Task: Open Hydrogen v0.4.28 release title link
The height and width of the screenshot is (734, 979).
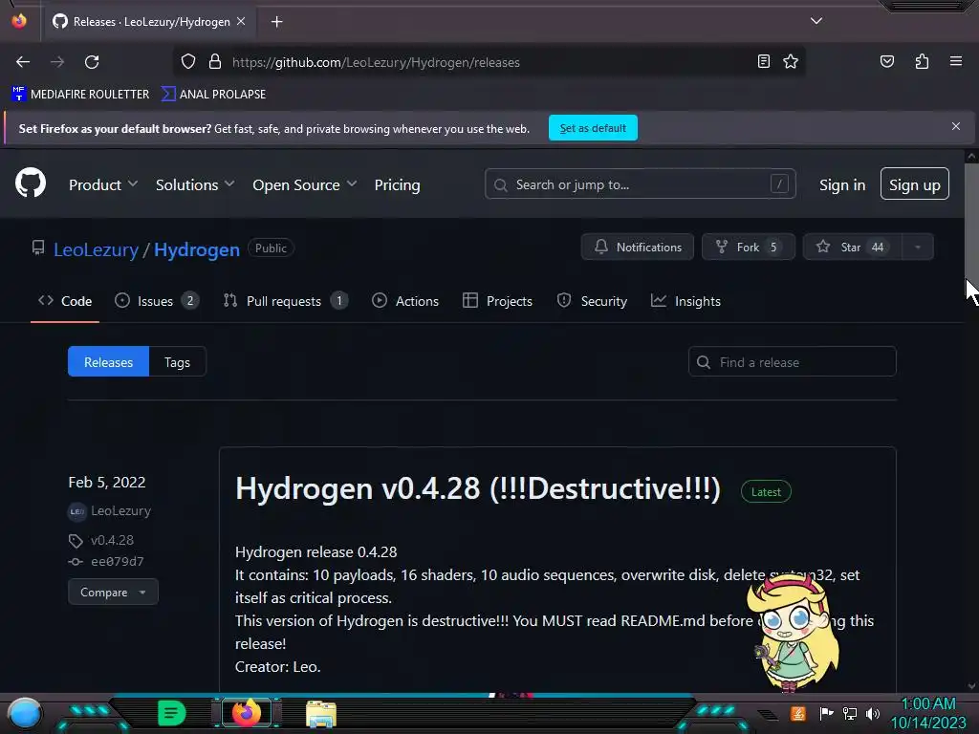Action: pyautogui.click(x=478, y=488)
